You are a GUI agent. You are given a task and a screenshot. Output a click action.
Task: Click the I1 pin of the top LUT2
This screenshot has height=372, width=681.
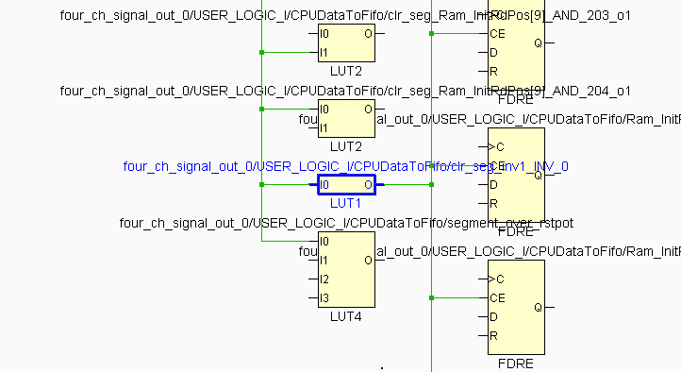[324, 53]
